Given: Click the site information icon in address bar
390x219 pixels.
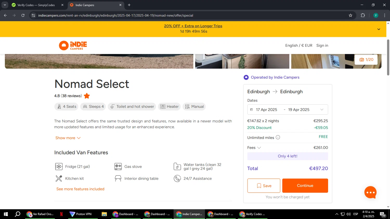Looking at the screenshot, I should (x=33, y=15).
